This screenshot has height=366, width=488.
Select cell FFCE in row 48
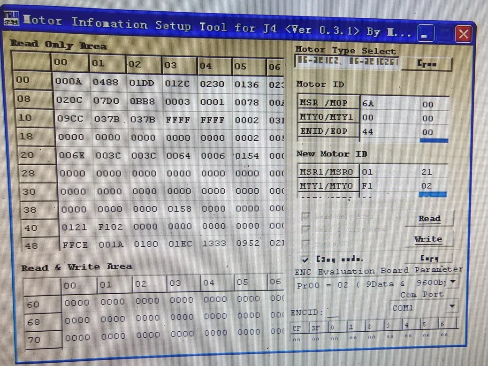(x=77, y=245)
